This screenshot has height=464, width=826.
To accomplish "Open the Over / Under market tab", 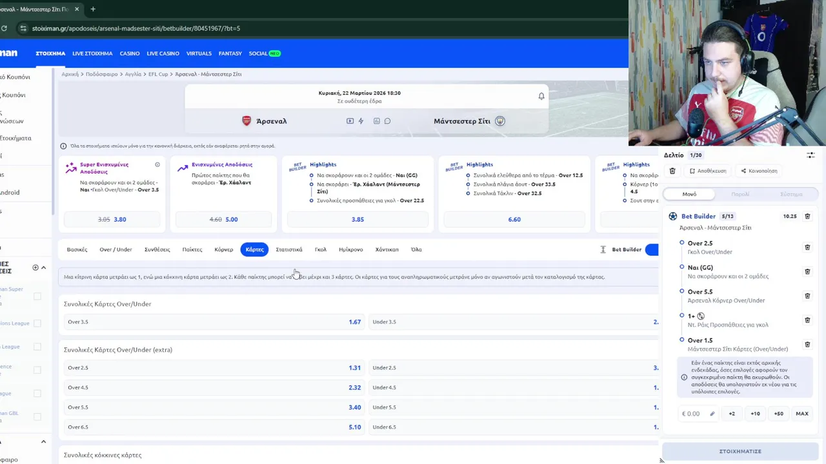I will [x=116, y=249].
